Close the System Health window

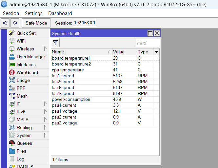click(x=157, y=33)
